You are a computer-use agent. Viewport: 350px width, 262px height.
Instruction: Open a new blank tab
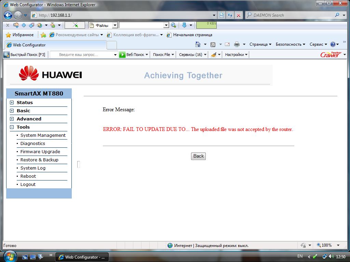pos(112,45)
